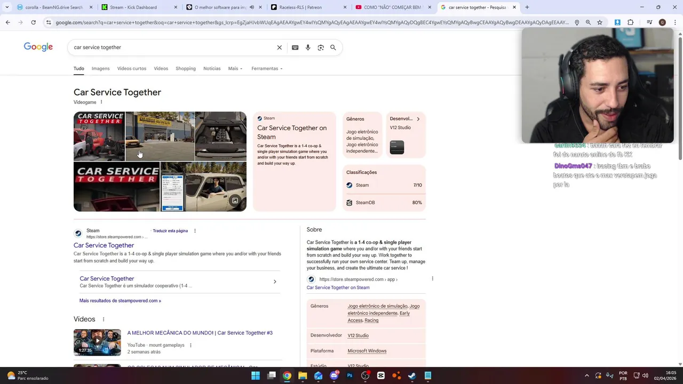Reload the current page
Screen dimensions: 683x384
pyautogui.click(x=33, y=22)
